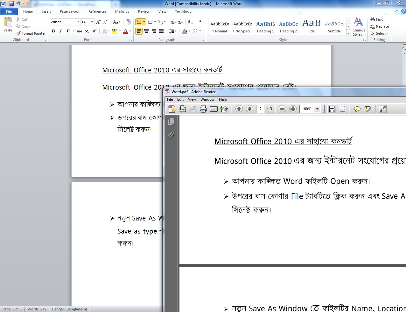Click Bengali (Bangladesh) language in status bar

(x=69, y=309)
